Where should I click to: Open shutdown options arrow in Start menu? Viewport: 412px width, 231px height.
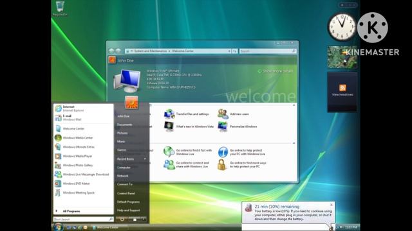point(144,219)
